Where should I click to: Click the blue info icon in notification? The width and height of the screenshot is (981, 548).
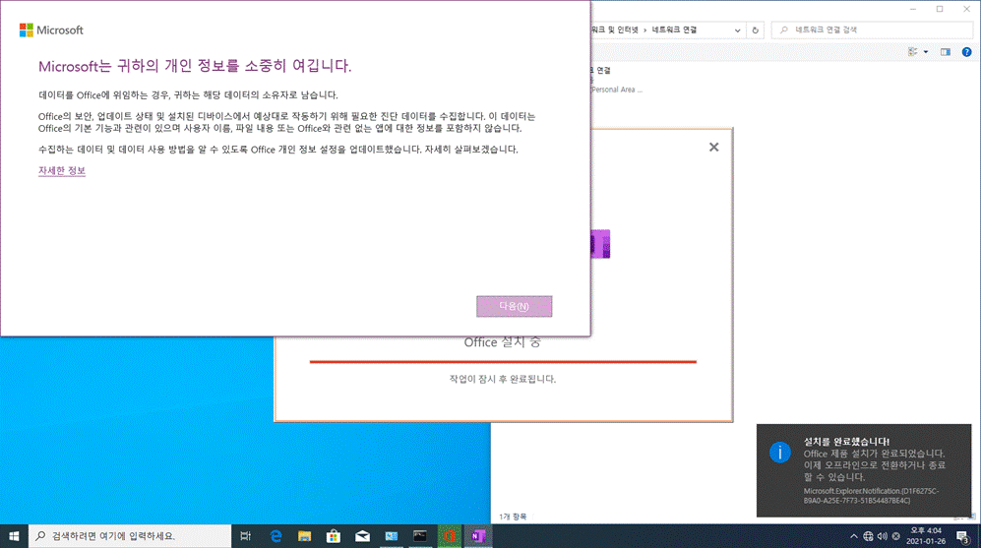click(x=779, y=452)
